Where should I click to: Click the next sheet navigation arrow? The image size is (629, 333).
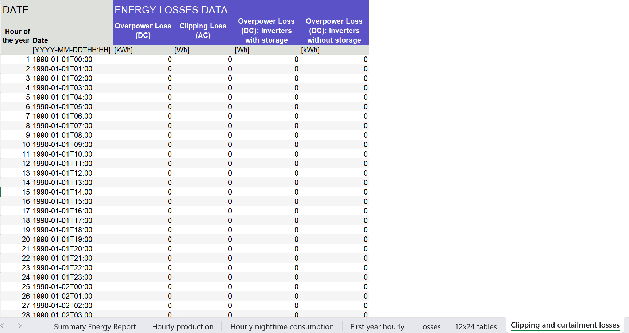point(20,326)
